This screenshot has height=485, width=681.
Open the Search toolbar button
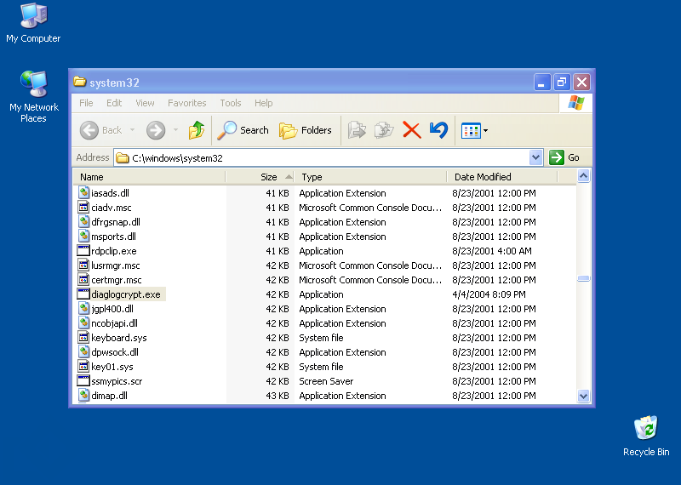click(243, 130)
